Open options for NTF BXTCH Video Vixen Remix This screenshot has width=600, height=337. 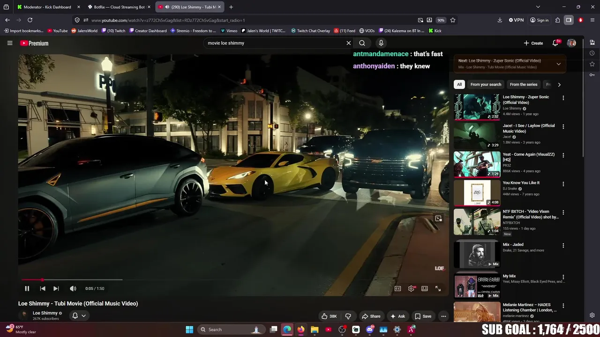coord(563,212)
